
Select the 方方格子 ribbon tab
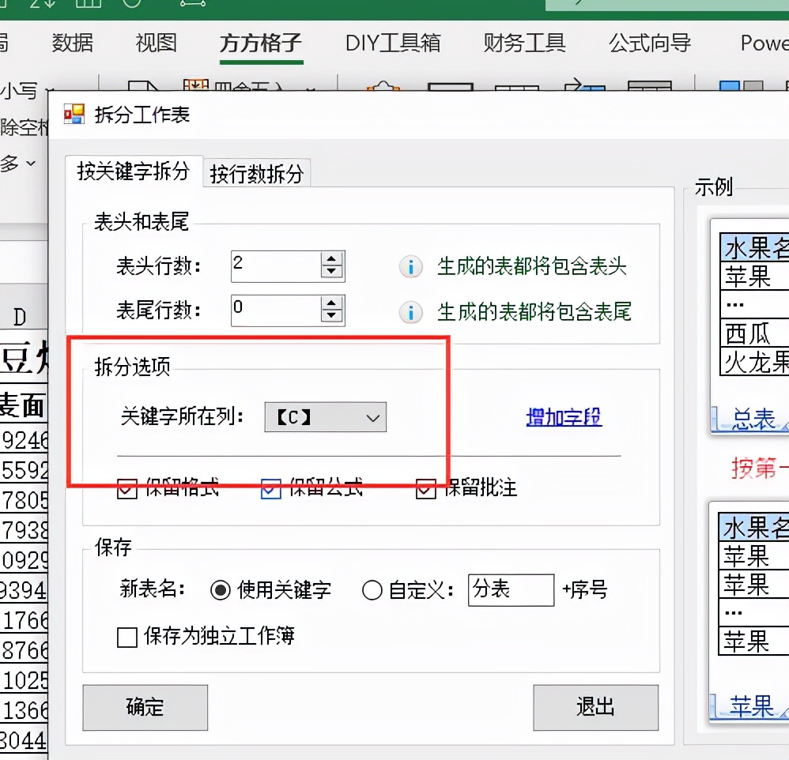point(261,43)
